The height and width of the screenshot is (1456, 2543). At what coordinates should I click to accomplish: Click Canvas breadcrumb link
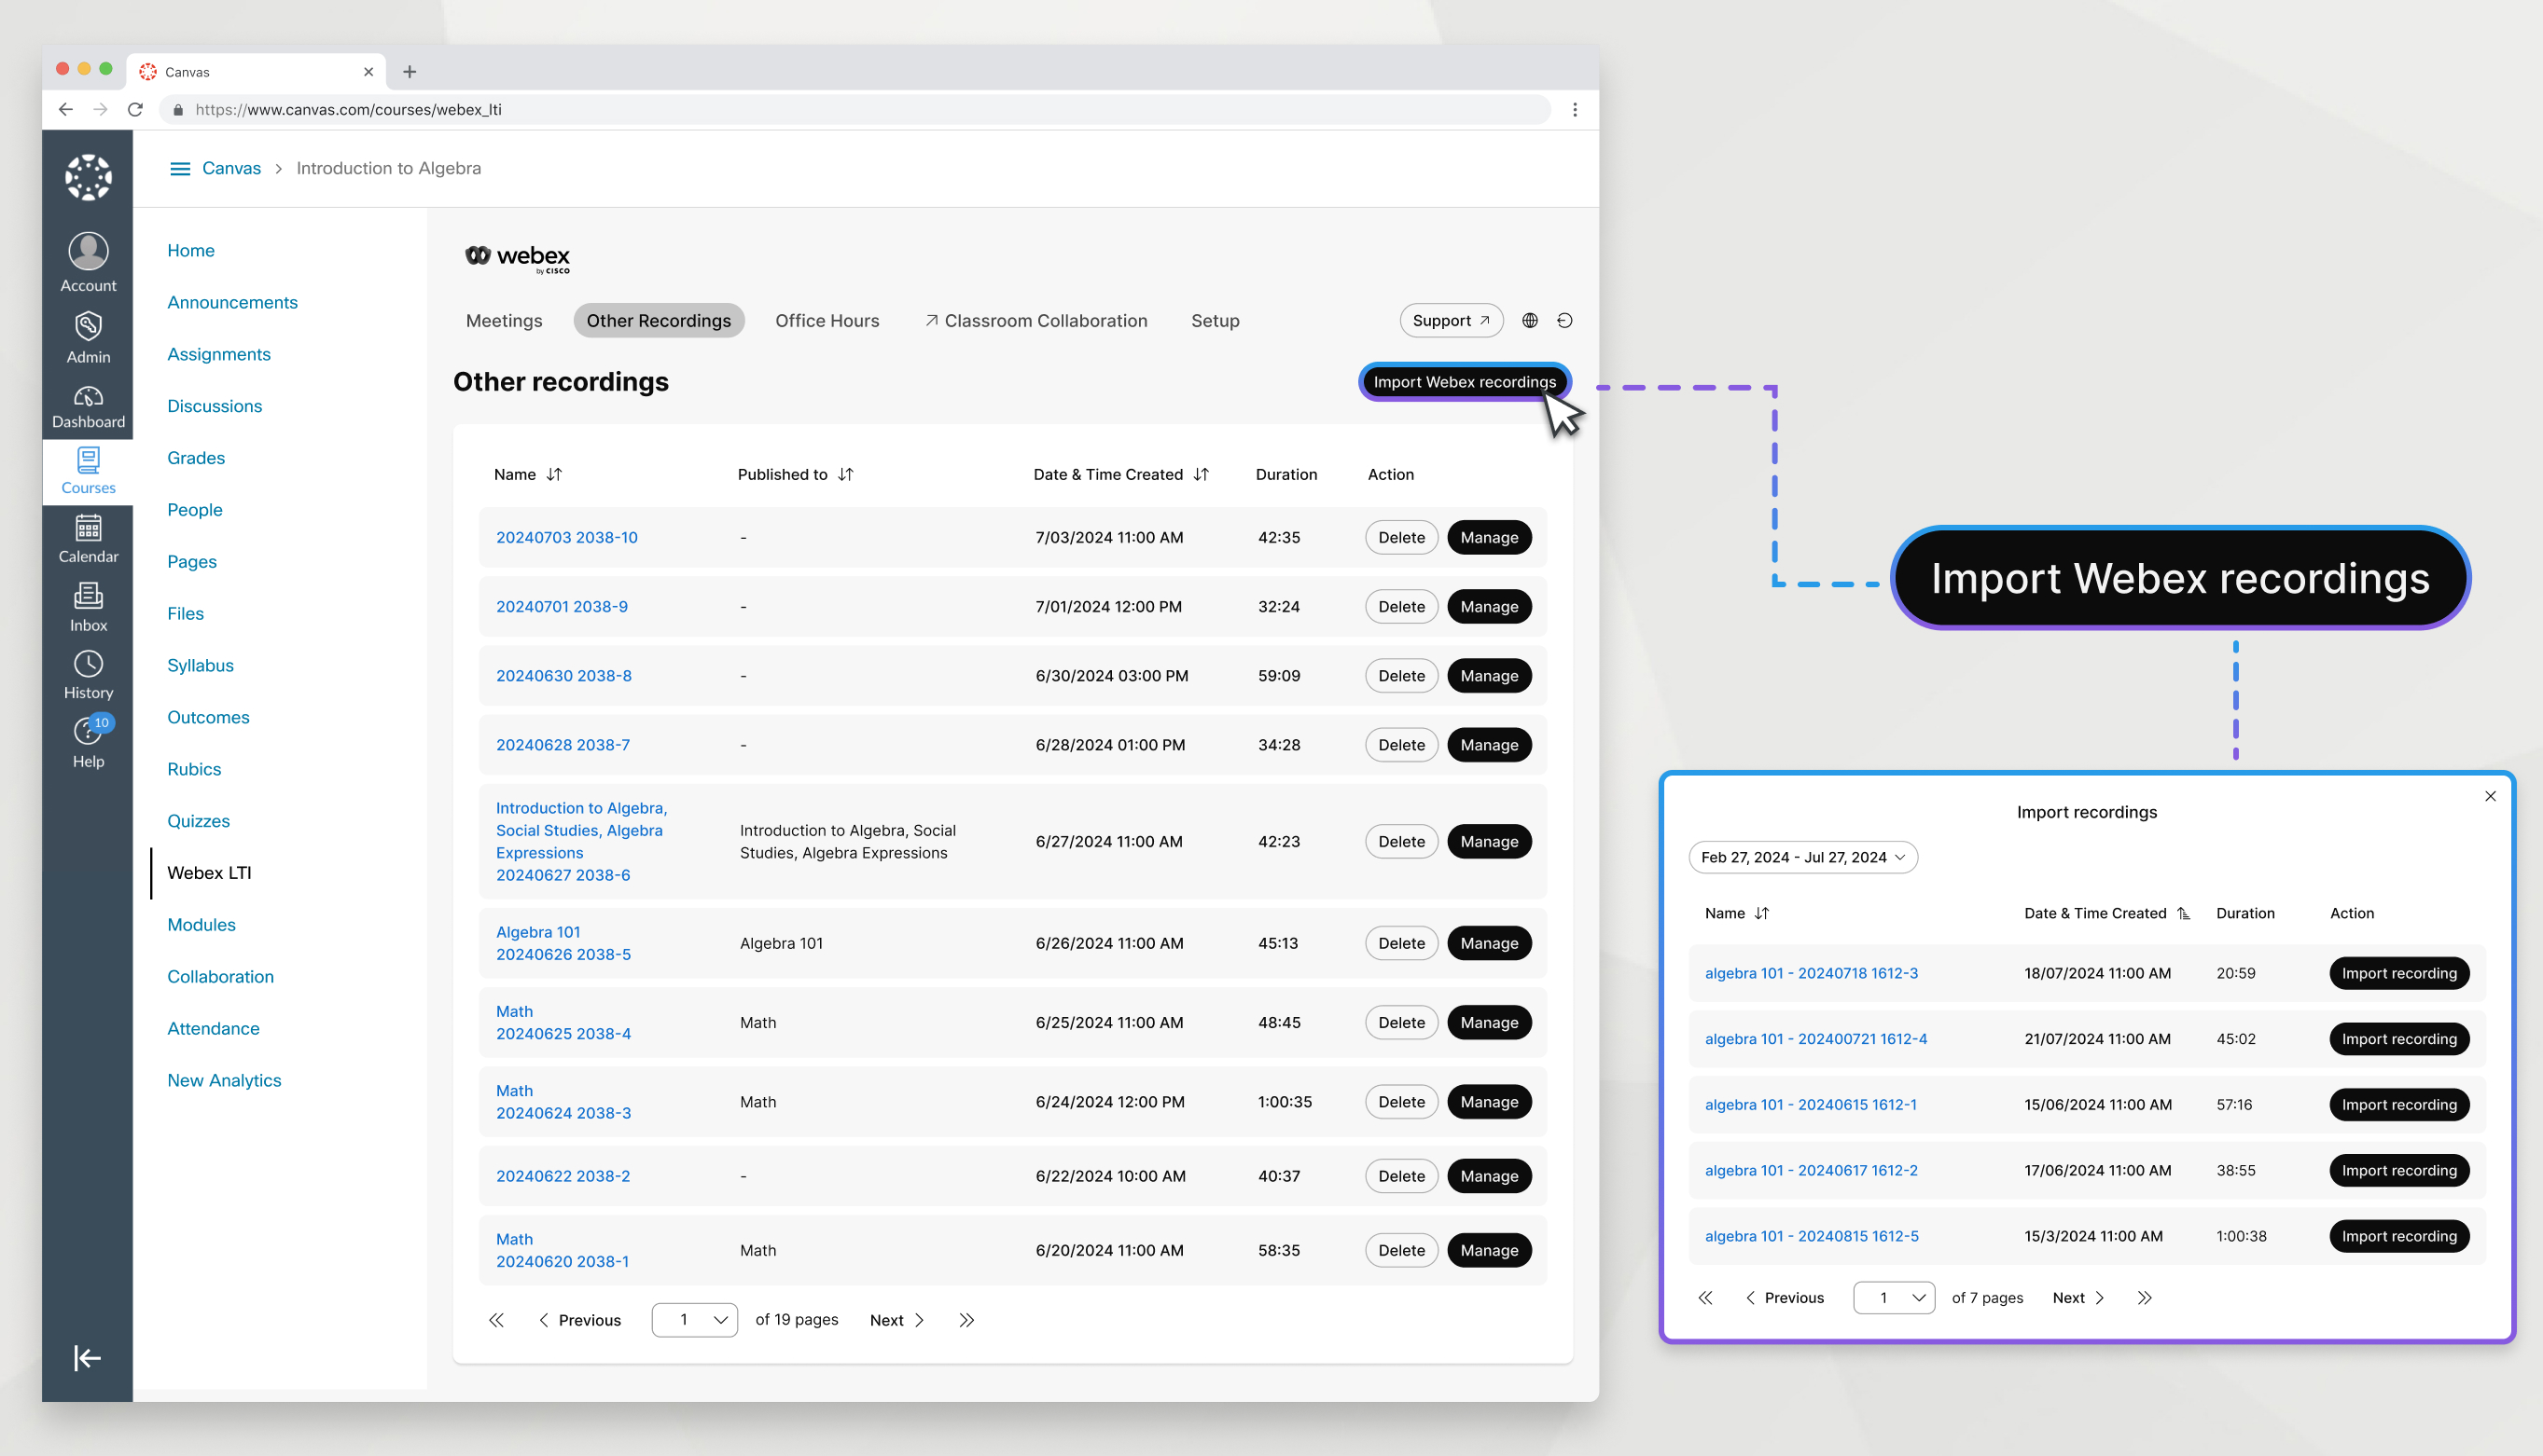[x=231, y=168]
